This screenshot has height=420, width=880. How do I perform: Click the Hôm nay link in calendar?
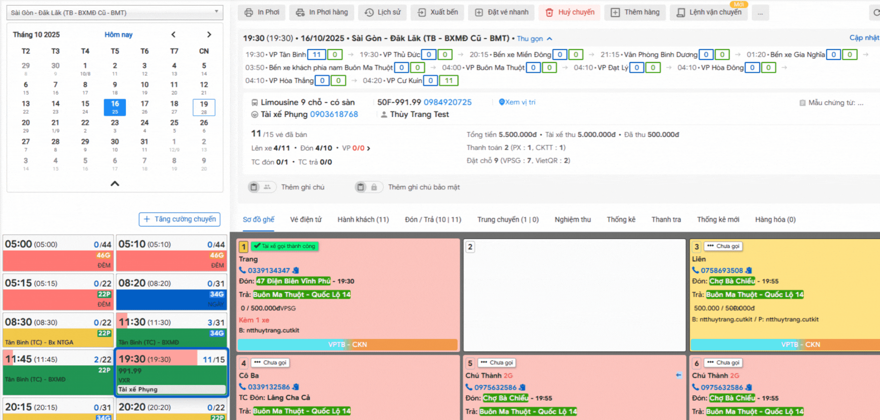(118, 35)
